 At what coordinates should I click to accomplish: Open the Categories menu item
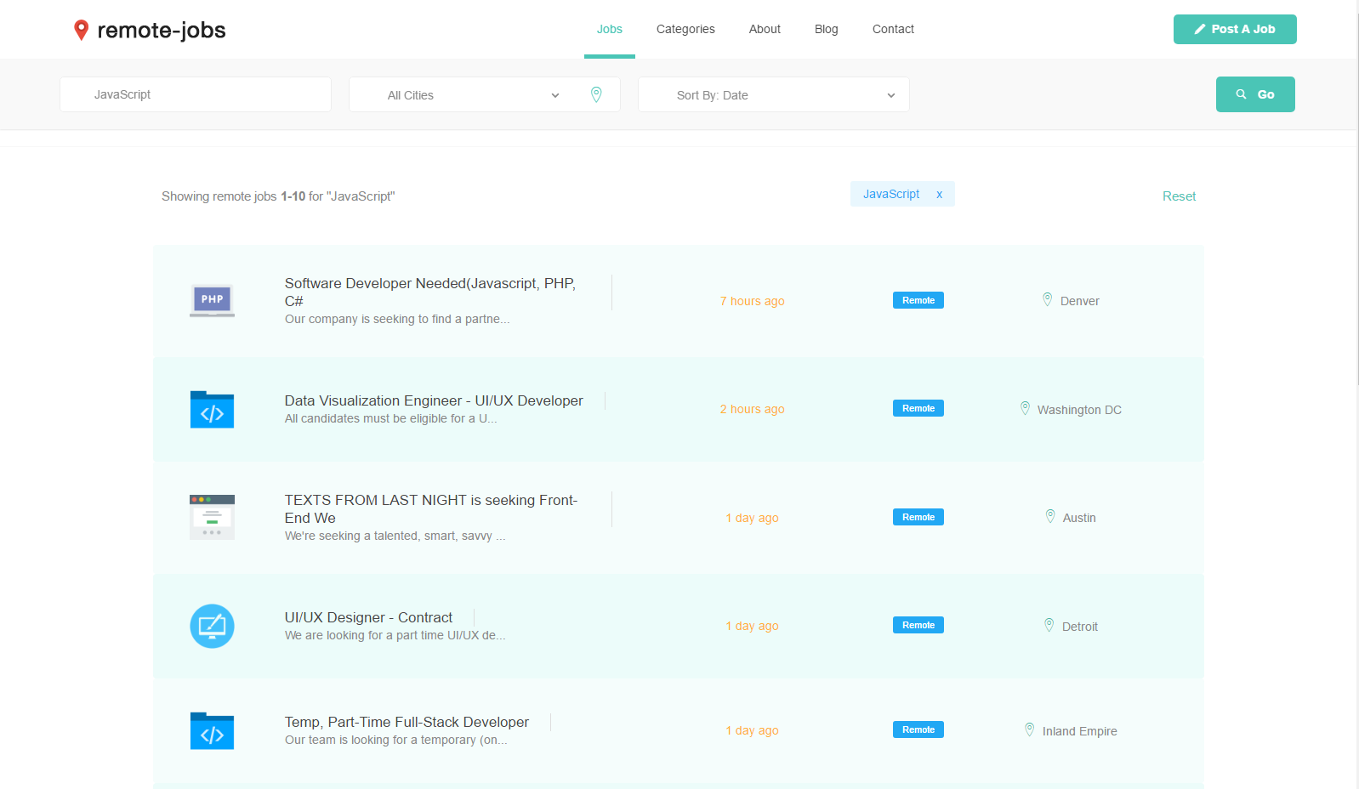(x=685, y=29)
